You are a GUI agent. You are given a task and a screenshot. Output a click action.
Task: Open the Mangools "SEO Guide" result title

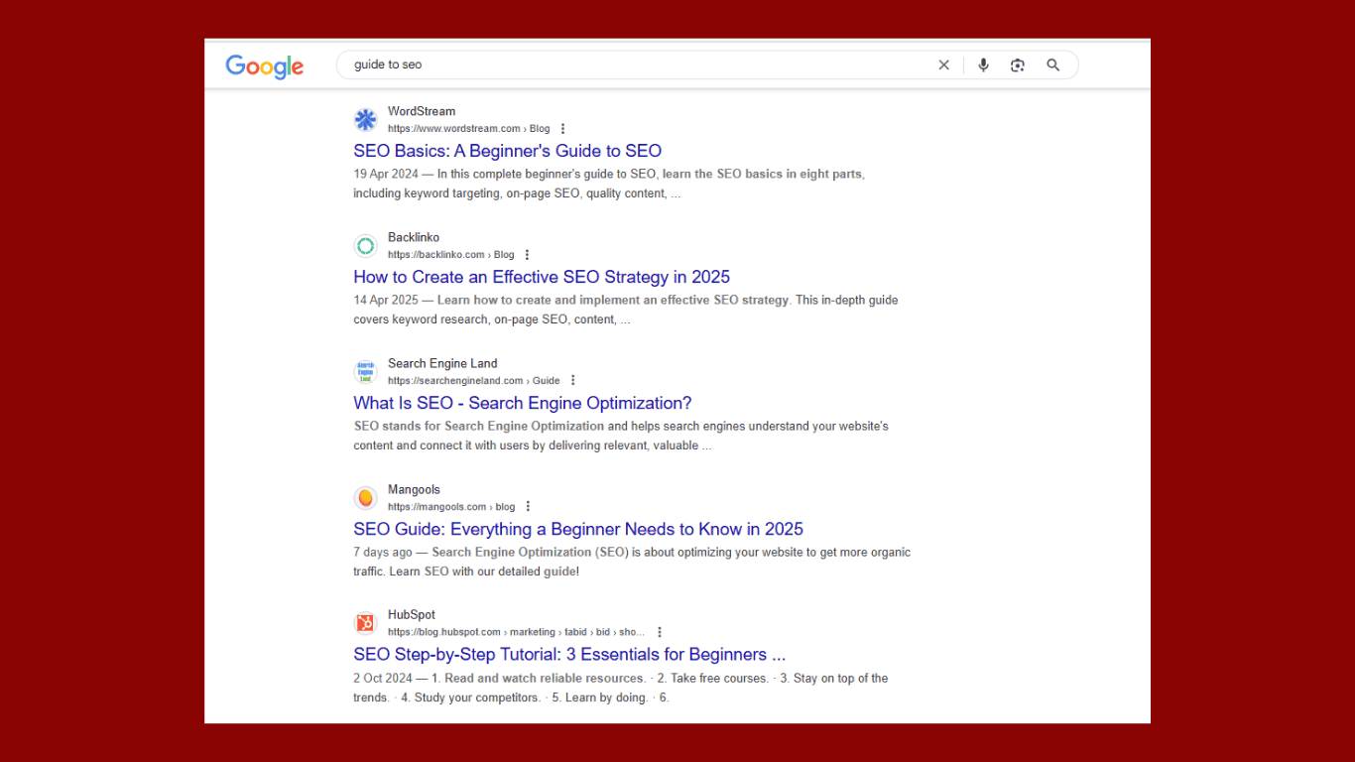[x=577, y=529]
